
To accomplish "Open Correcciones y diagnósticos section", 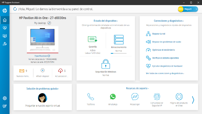I will coord(169,21).
